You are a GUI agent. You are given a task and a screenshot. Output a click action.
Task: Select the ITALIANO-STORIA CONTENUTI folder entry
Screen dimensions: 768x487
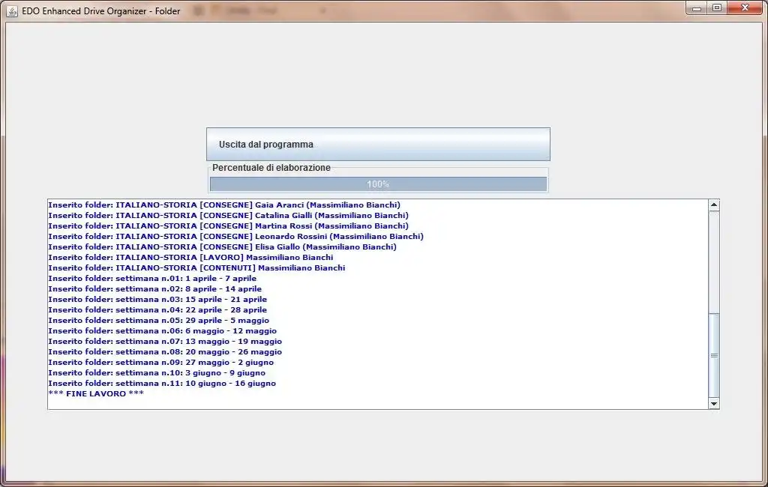click(x=195, y=267)
